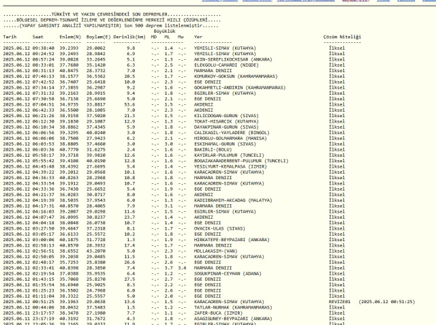Click the 'Çözüm Niteliği' column header

coord(343,37)
